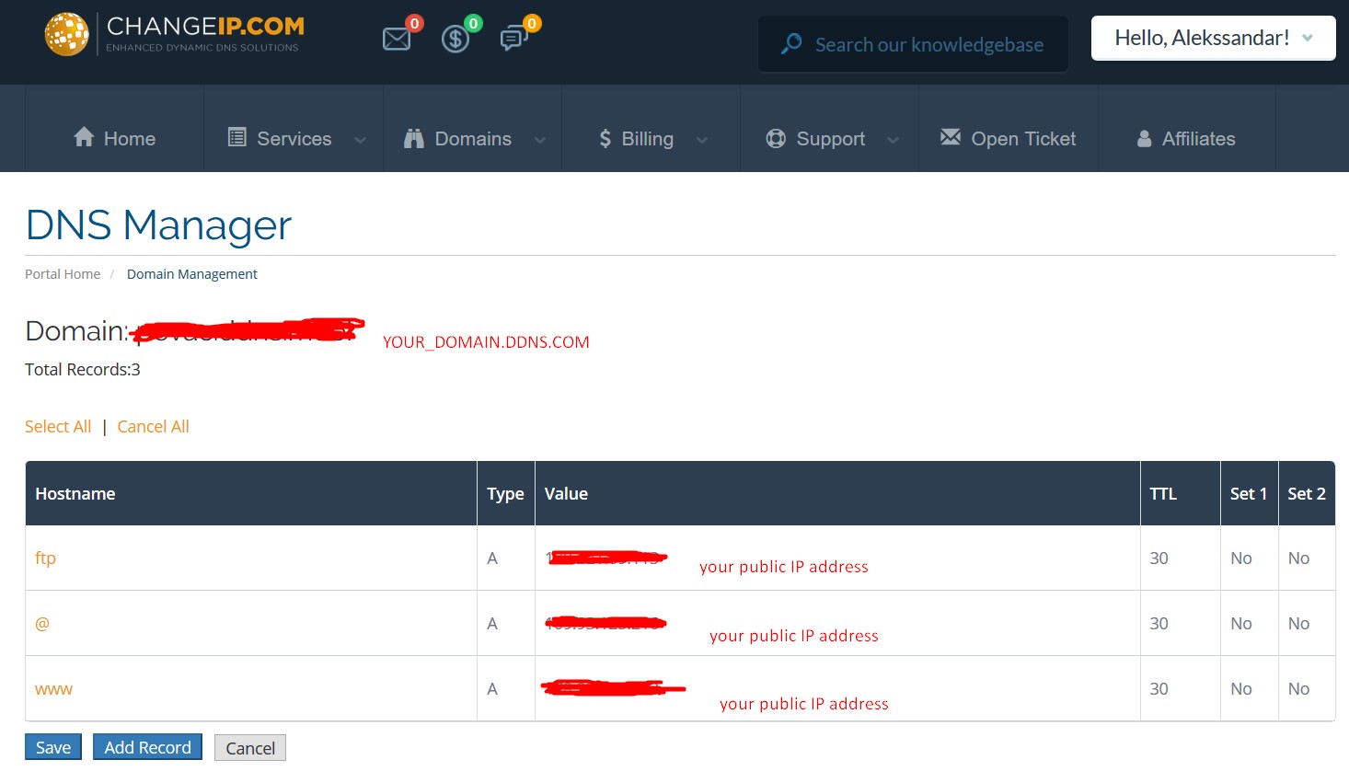Image resolution: width=1349 pixels, height=783 pixels.
Task: Toggle Set 2 for the www record
Action: click(x=1298, y=688)
